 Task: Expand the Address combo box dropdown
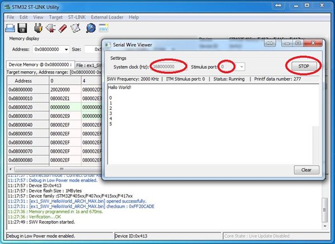point(66,50)
